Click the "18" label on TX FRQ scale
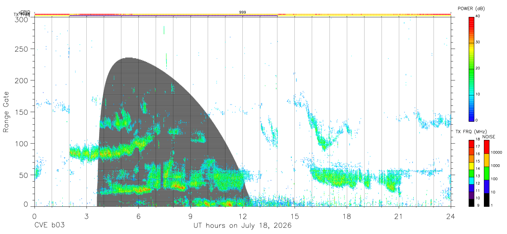This screenshot has height=234, width=507. pyautogui.click(x=478, y=140)
